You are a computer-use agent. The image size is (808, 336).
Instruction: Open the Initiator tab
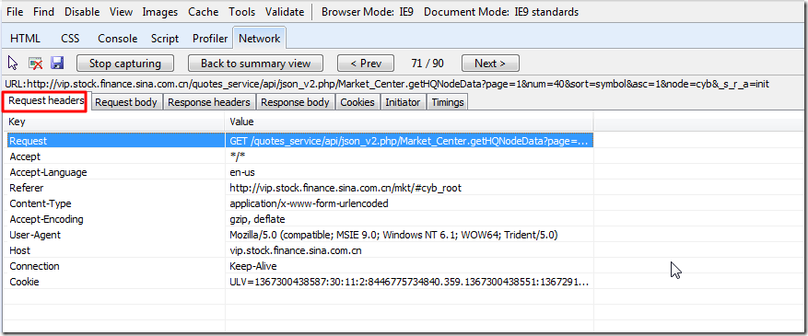(x=403, y=102)
